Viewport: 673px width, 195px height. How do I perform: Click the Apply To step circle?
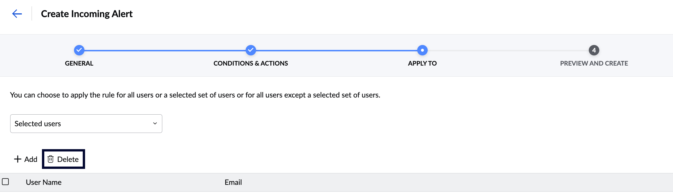[422, 50]
